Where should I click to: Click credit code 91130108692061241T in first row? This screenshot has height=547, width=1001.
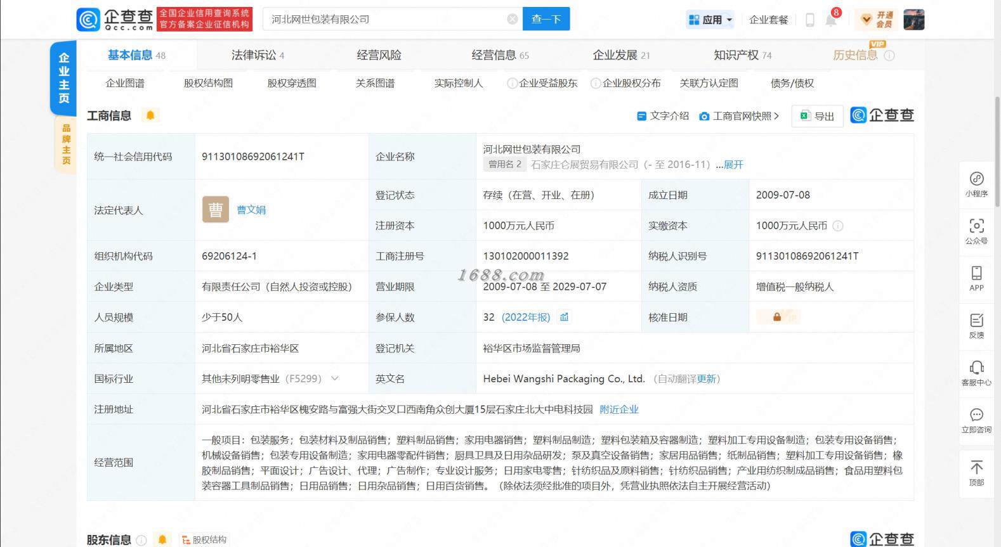point(253,157)
